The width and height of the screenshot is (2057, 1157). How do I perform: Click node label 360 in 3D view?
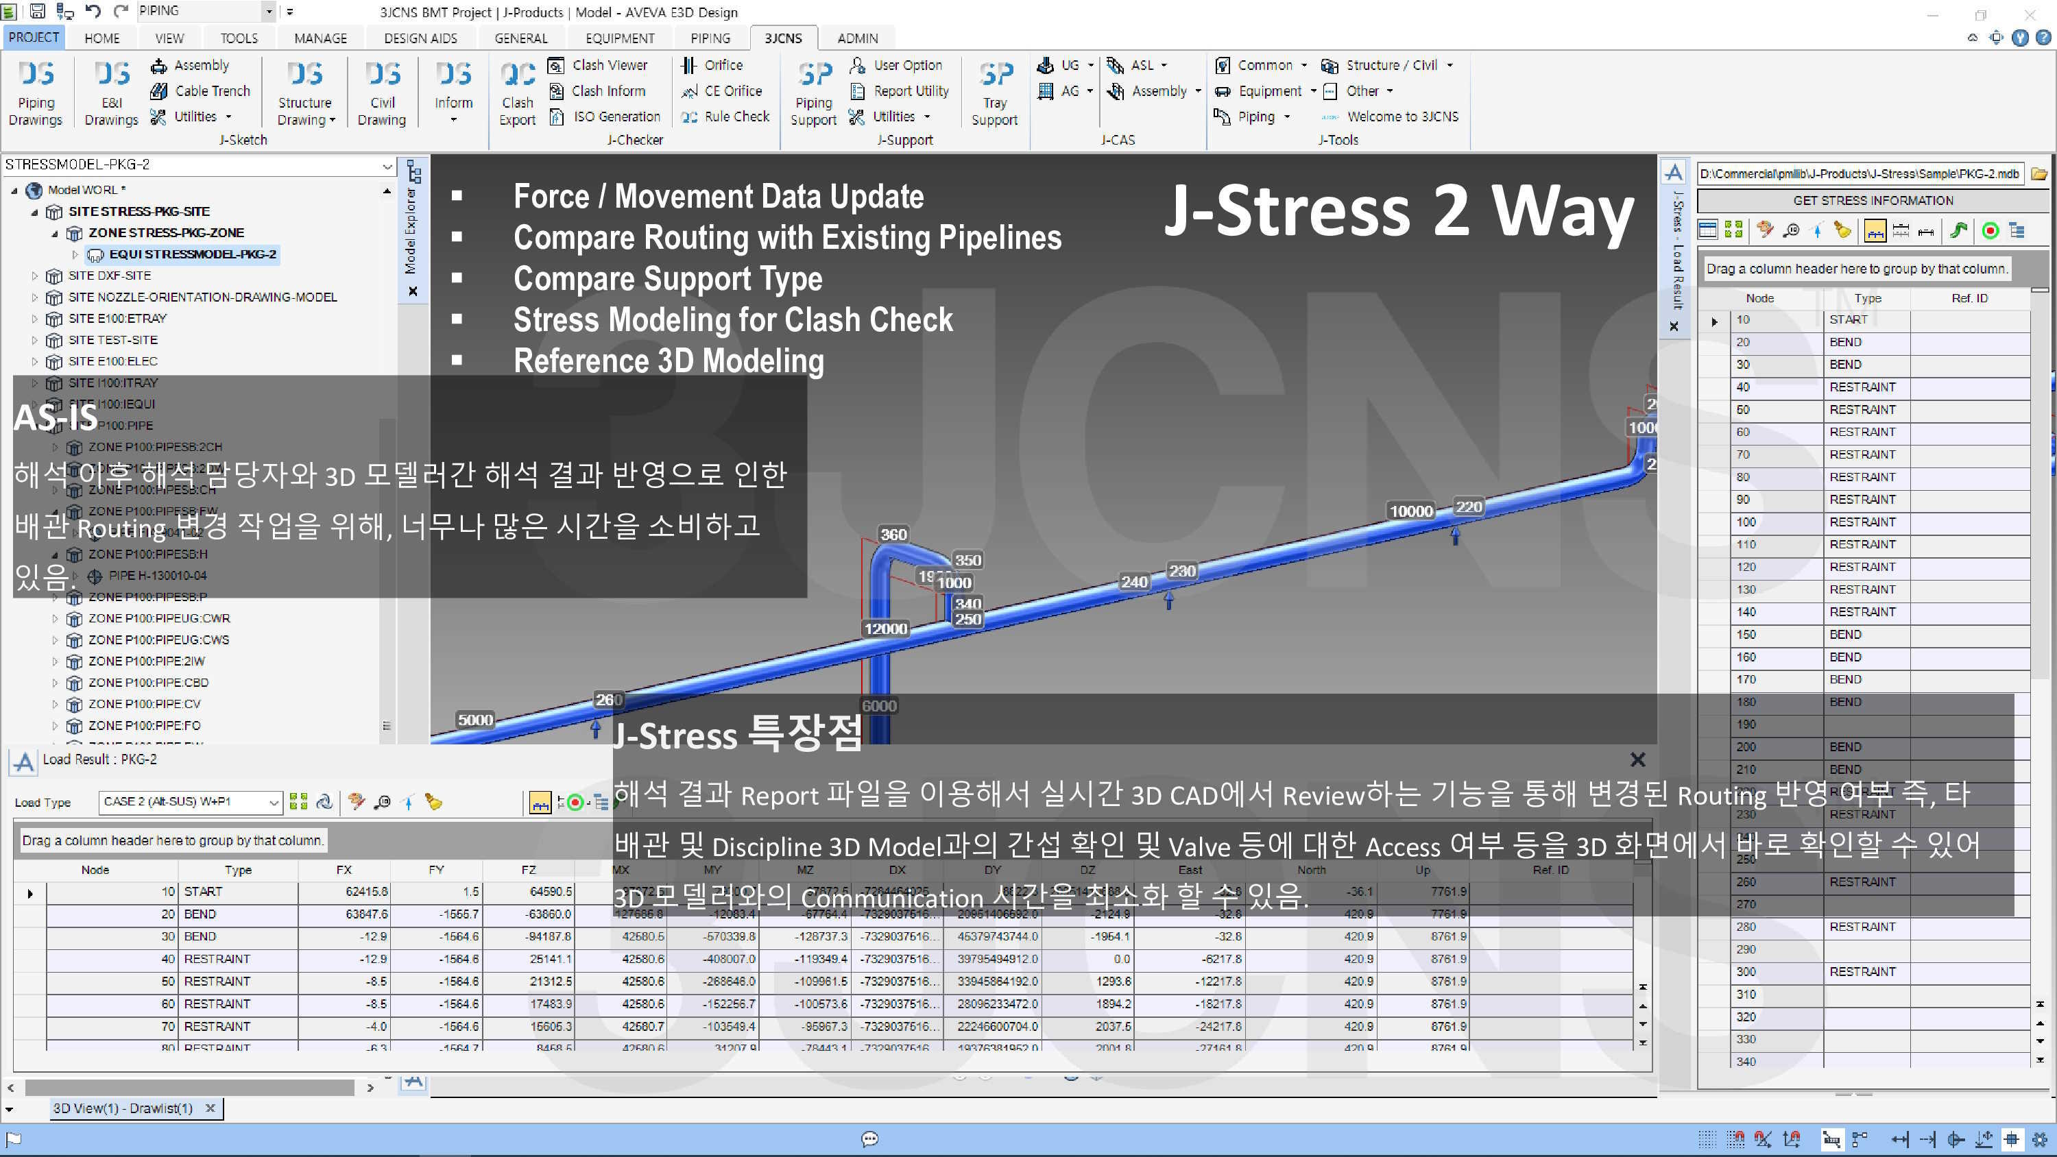coord(893,534)
